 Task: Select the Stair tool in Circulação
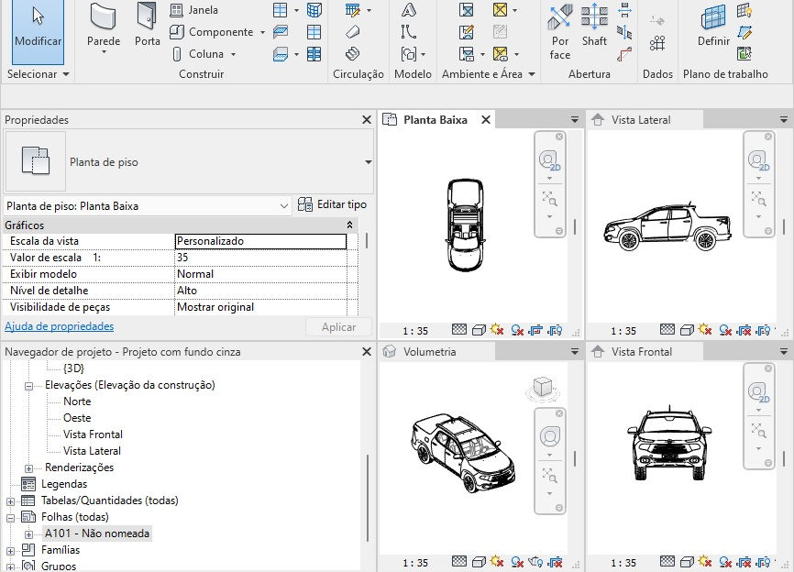(x=352, y=54)
